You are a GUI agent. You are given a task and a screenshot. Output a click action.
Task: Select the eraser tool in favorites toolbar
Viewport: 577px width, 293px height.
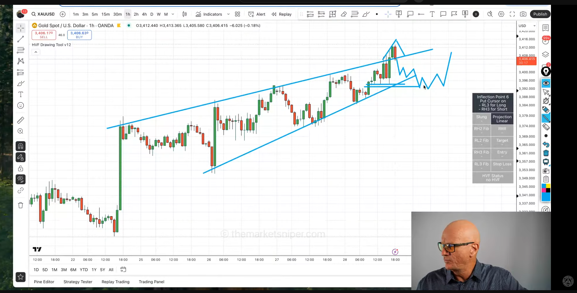pos(344,14)
